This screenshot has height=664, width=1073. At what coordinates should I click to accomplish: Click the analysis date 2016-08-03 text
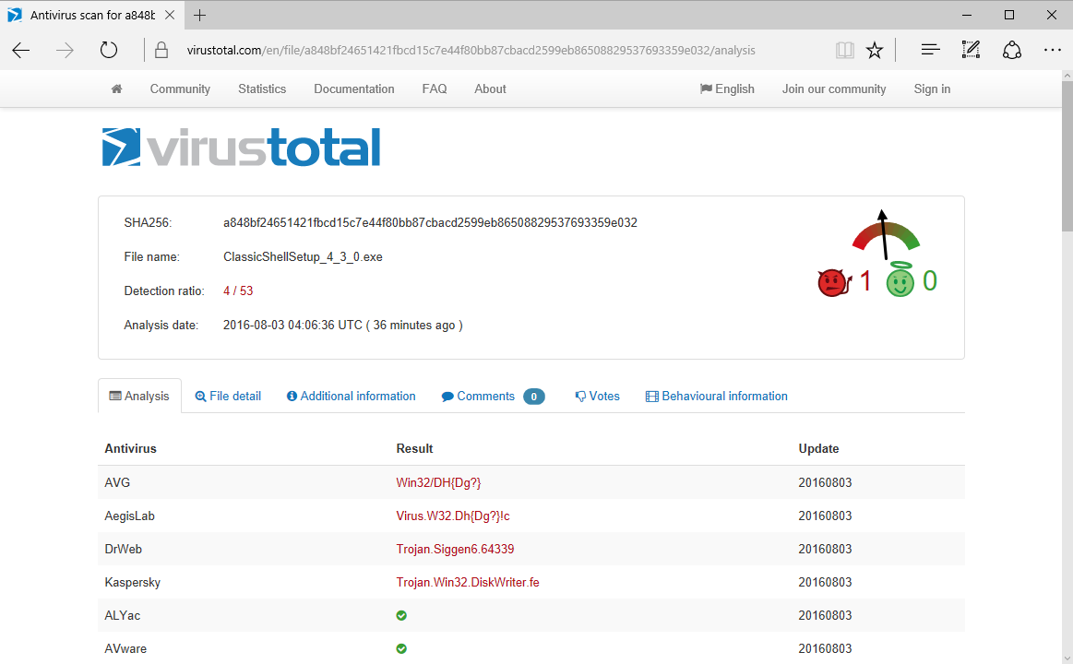pyautogui.click(x=343, y=326)
